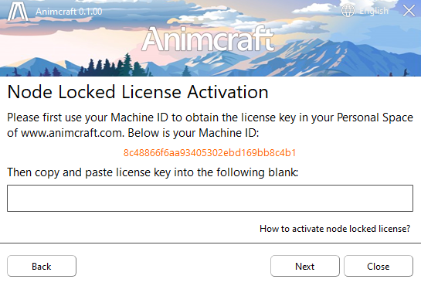The image size is (421, 286).
Task: Click the "Node Locked License Activation" heading
Action: tap(138, 92)
